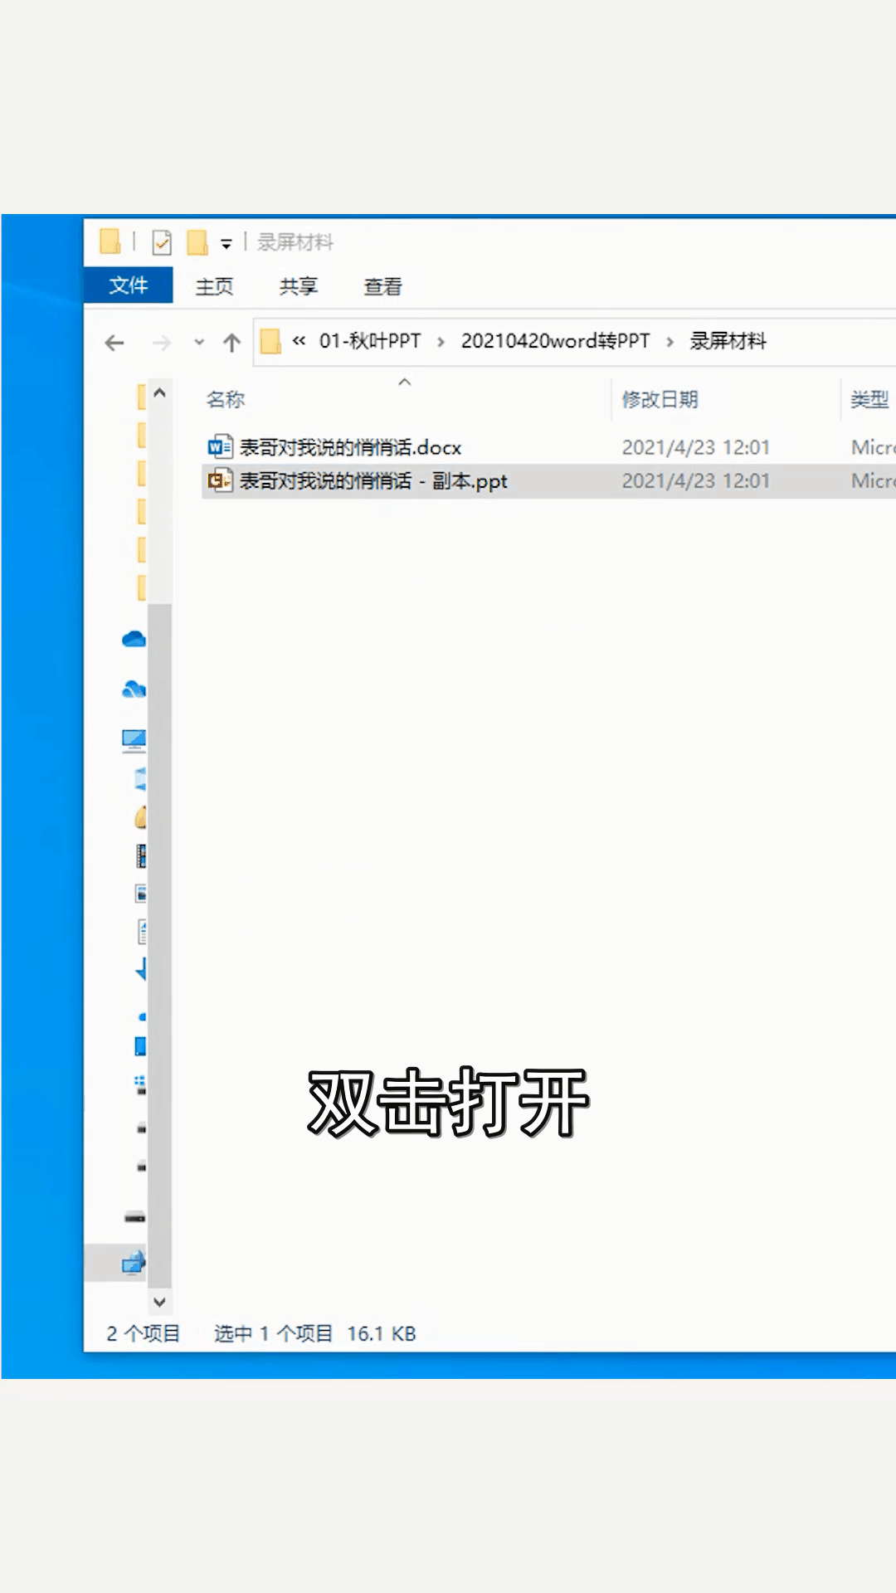The width and height of the screenshot is (896, 1593).
Task: Open the 文件 menu tab
Action: click(129, 285)
